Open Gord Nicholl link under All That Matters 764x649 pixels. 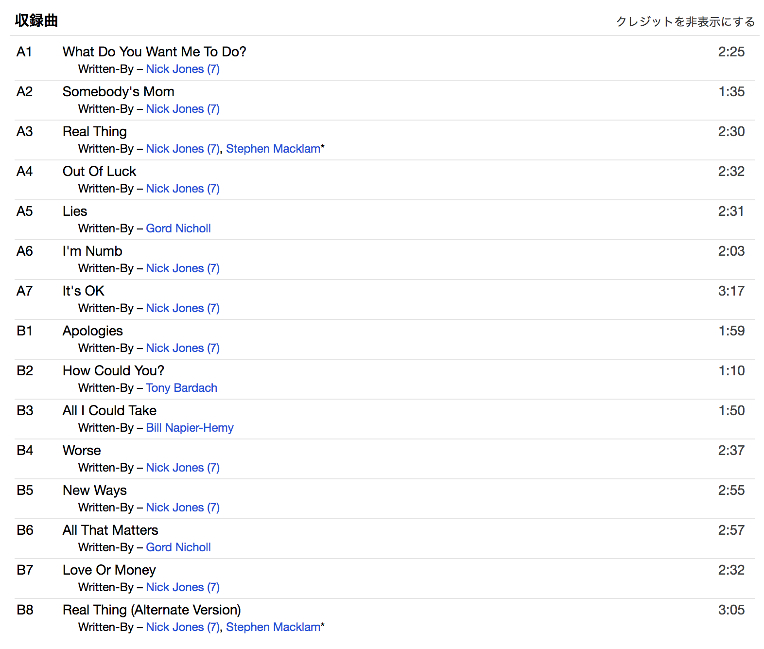click(x=178, y=547)
